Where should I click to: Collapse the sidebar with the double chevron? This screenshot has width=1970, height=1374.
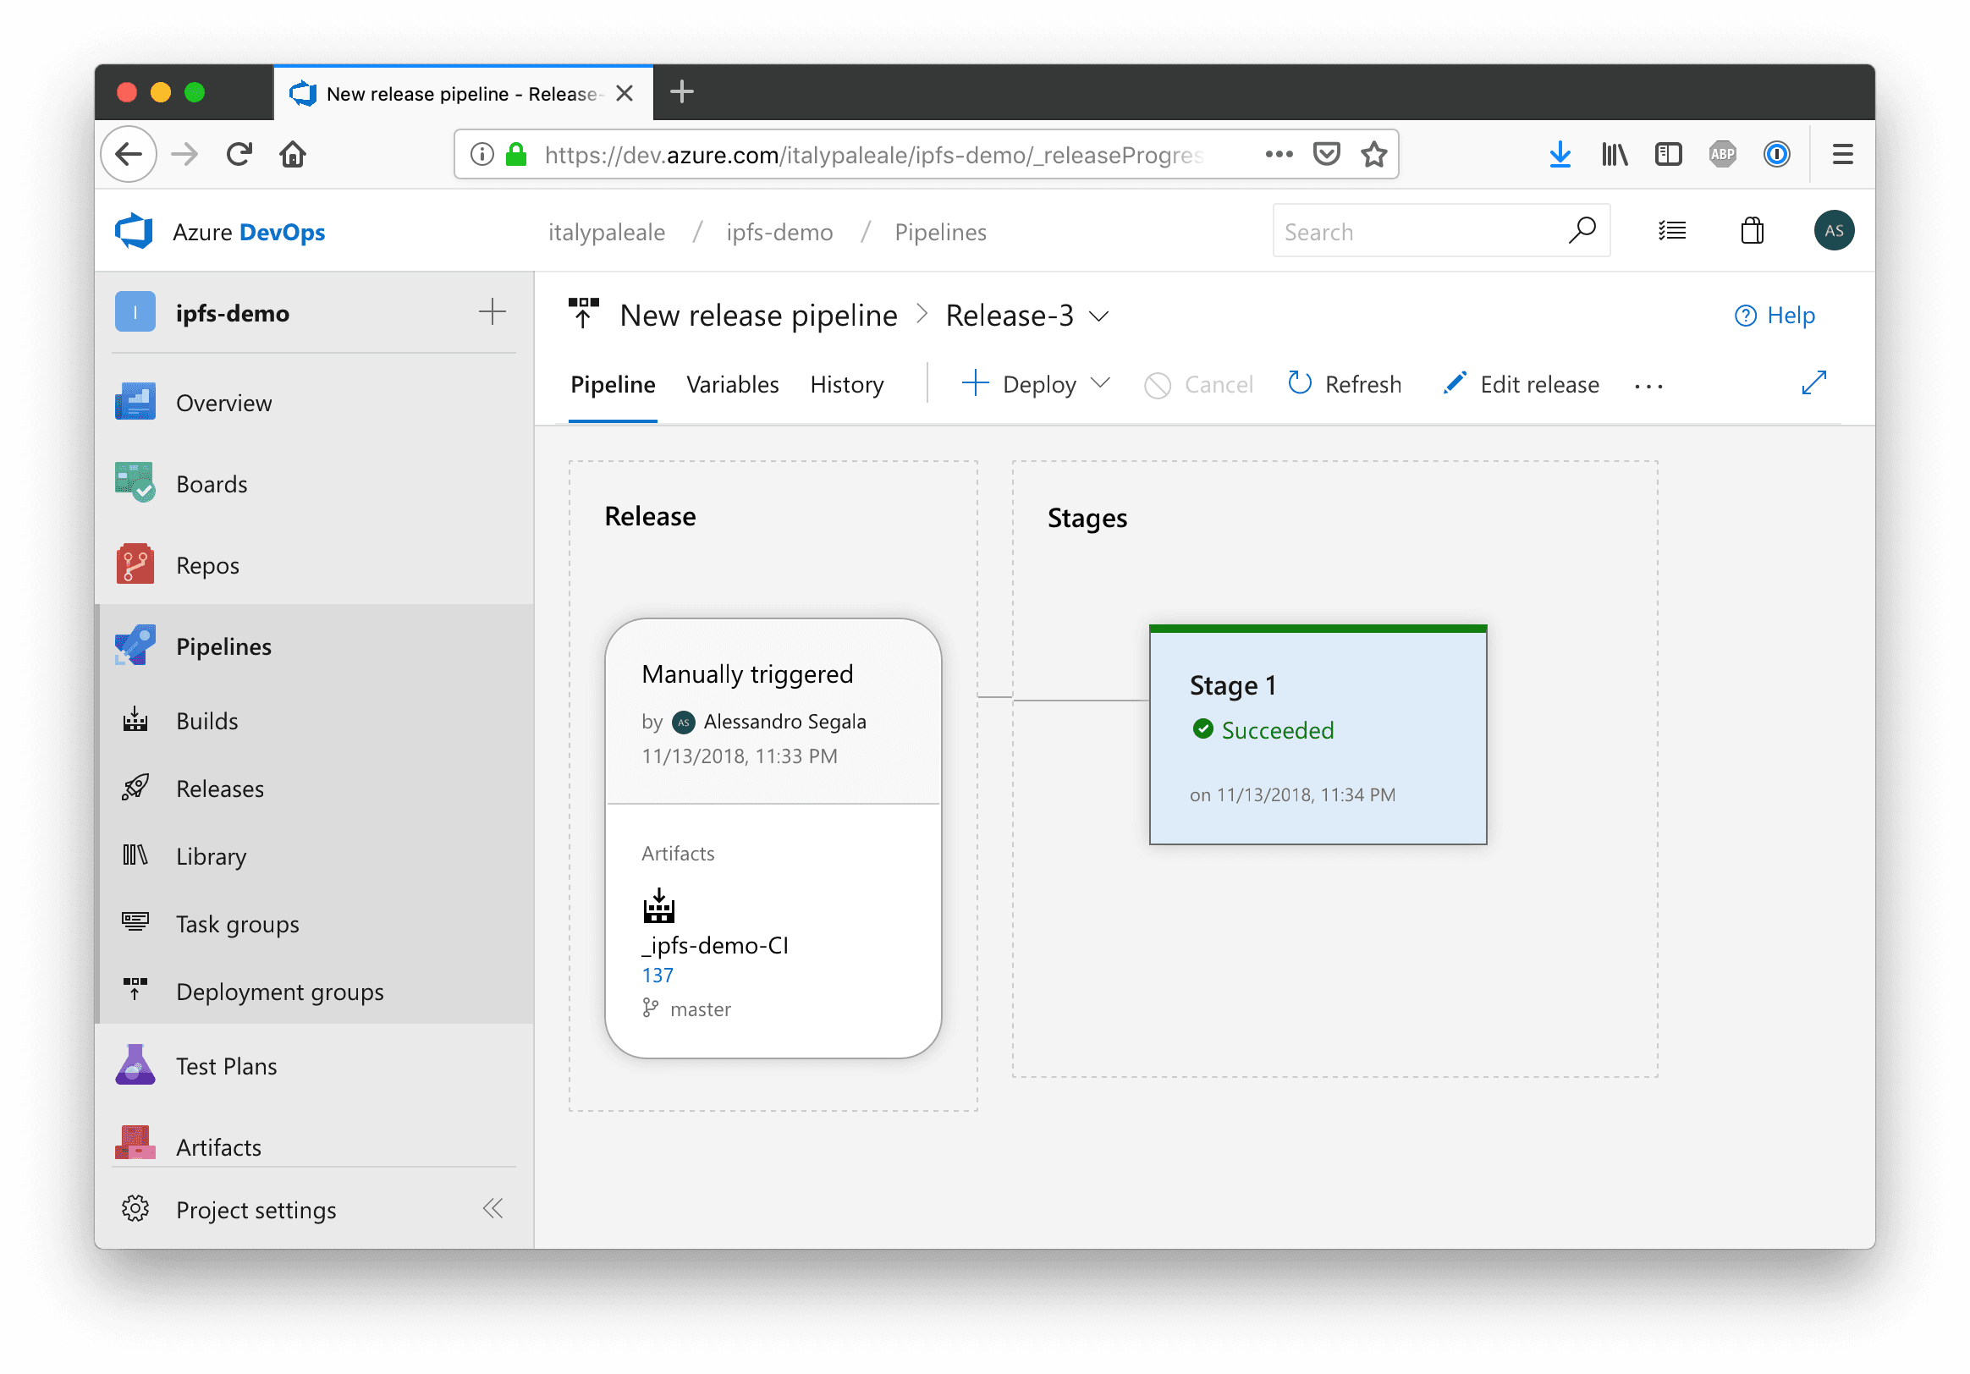tap(492, 1209)
